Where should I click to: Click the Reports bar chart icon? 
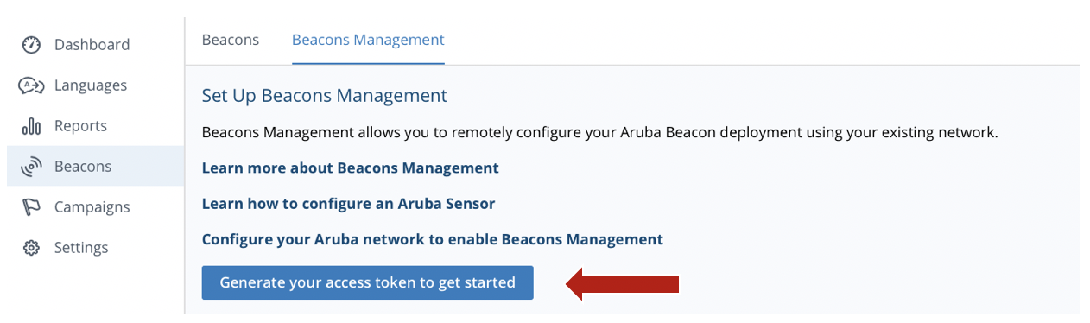31,126
